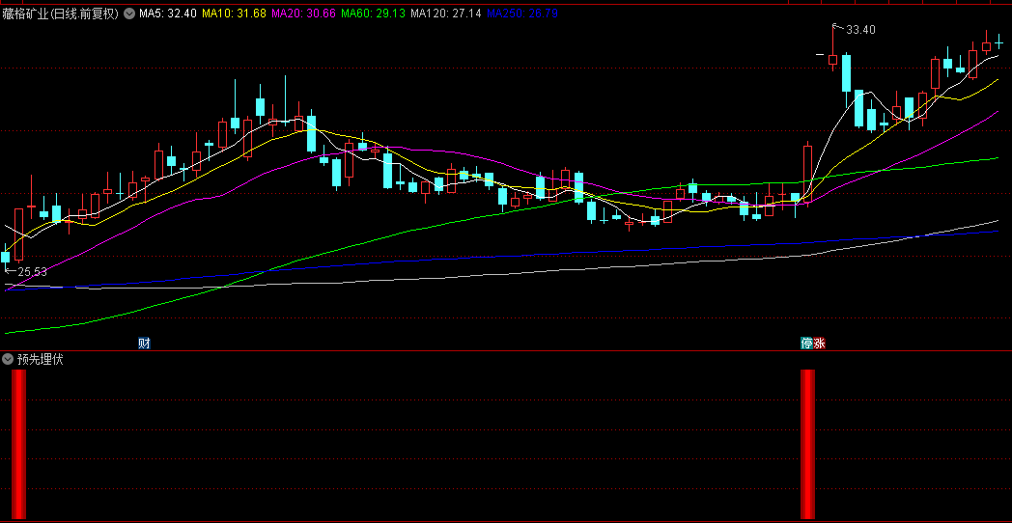Click the 25.53 low price label

click(x=32, y=272)
